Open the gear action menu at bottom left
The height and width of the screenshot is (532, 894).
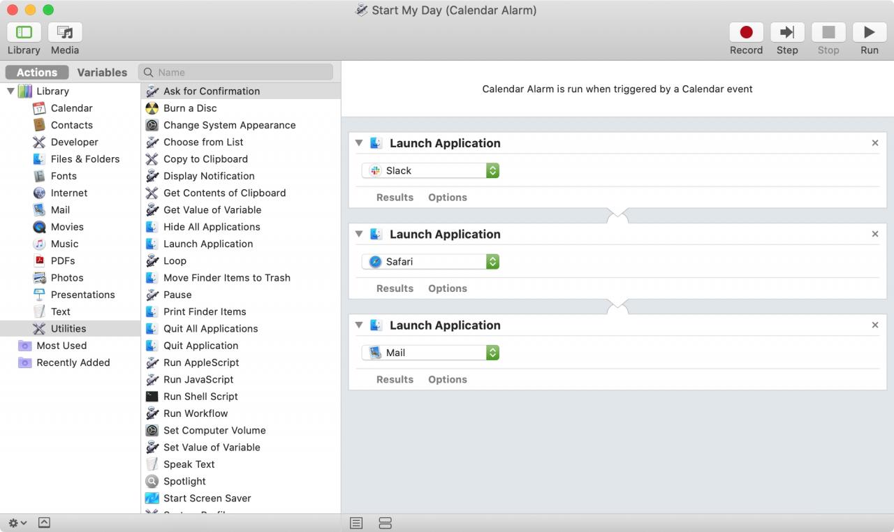(x=17, y=523)
